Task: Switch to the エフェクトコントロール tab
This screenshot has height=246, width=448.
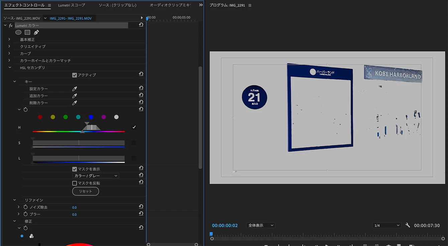Action: [24, 5]
